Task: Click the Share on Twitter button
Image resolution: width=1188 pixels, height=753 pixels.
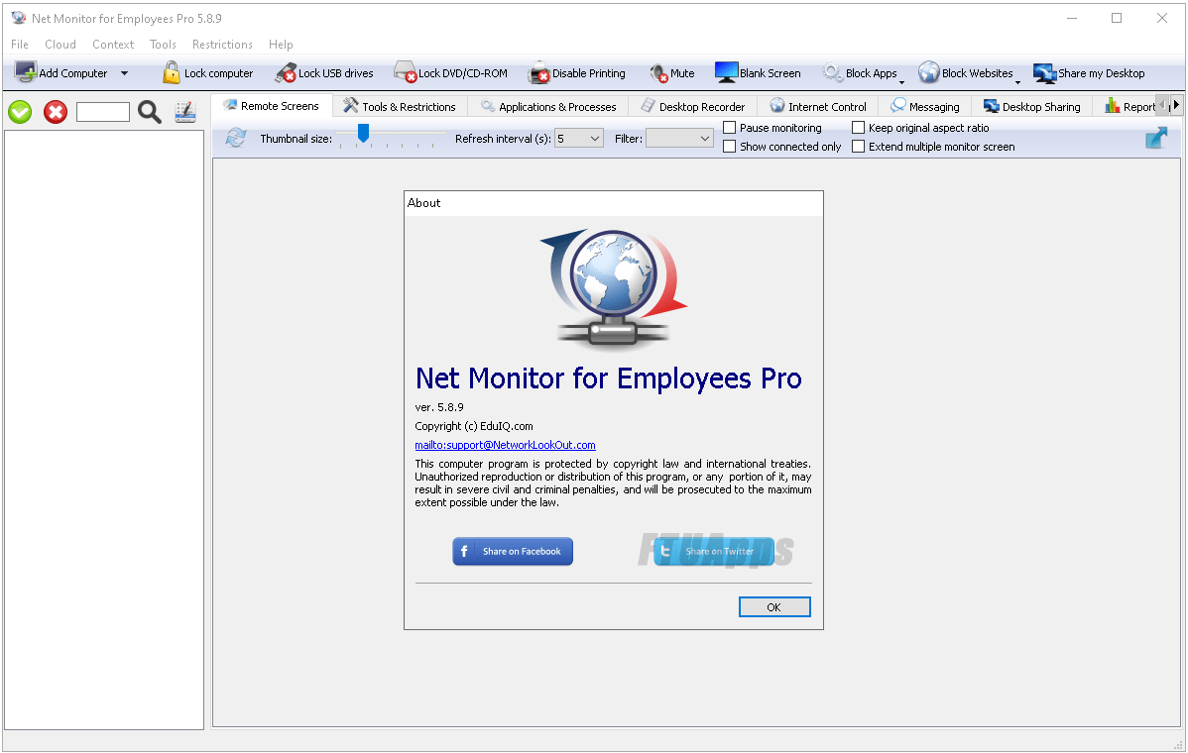Action: click(714, 551)
